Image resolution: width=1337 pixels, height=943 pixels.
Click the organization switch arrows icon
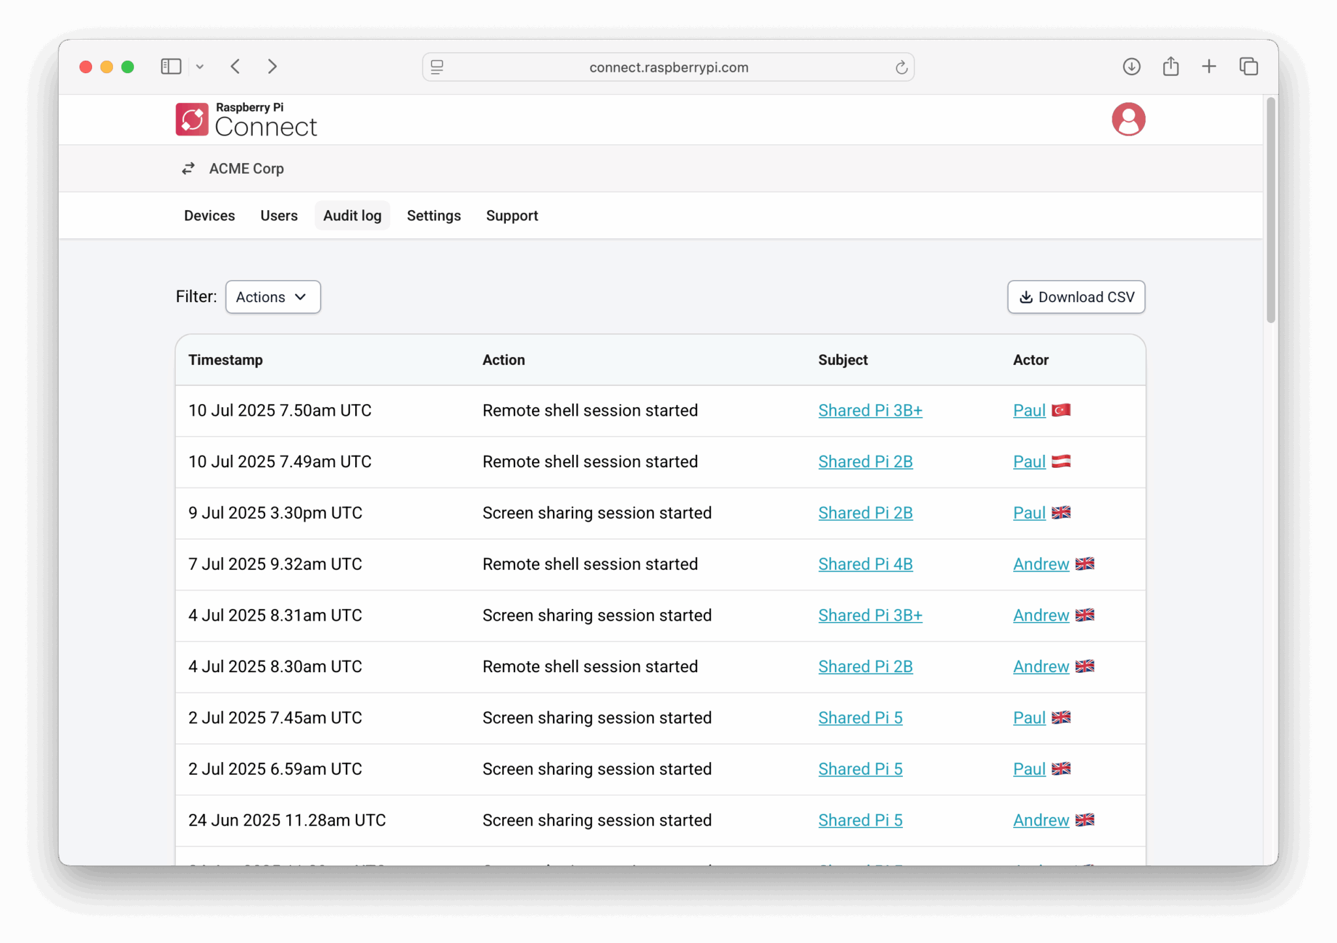188,168
